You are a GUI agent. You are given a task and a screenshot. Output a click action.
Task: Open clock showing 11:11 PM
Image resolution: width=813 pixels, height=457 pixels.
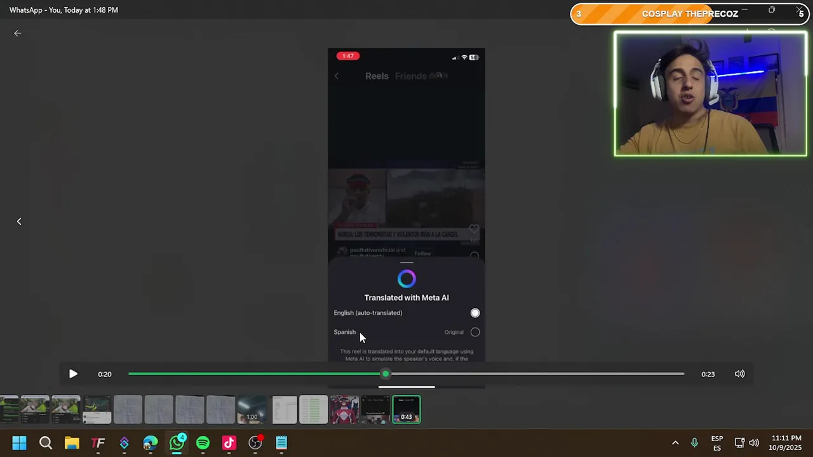point(786,443)
